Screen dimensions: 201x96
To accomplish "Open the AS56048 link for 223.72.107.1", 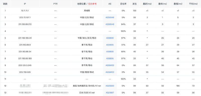I will [110, 17].
